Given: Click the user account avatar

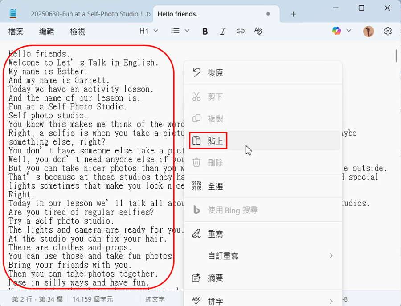Looking at the screenshot, I should coord(368,31).
